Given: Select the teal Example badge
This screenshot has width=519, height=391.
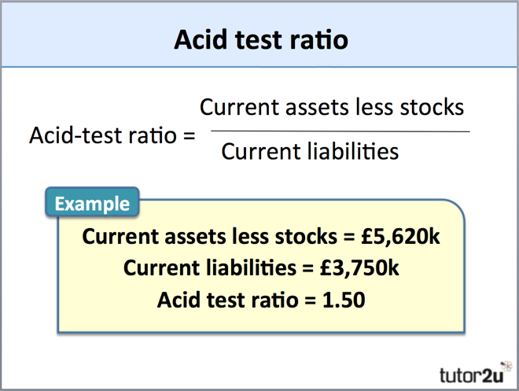Looking at the screenshot, I should [92, 203].
